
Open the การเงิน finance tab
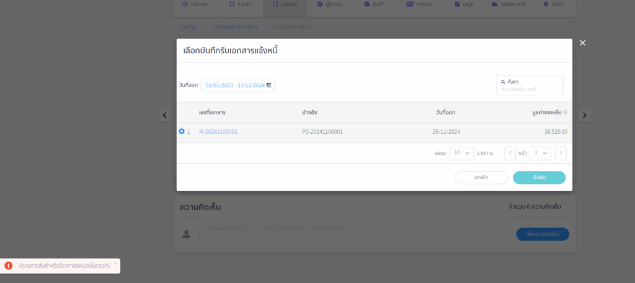(x=419, y=4)
